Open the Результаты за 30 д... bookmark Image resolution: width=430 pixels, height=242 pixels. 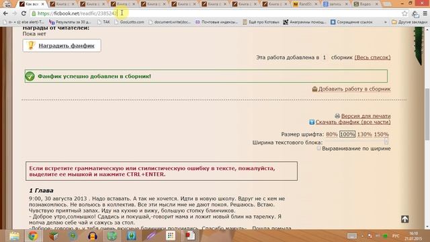click(70, 22)
